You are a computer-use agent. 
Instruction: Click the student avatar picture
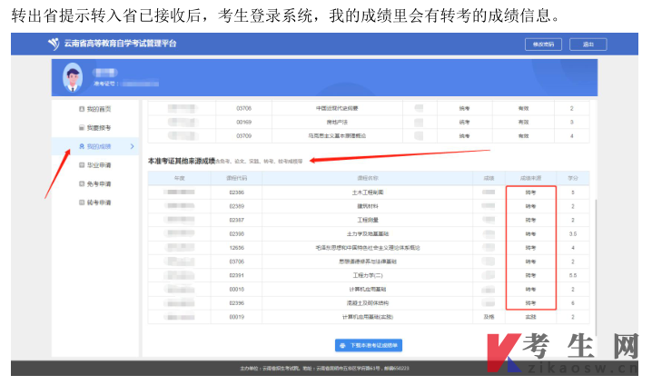tap(73, 78)
